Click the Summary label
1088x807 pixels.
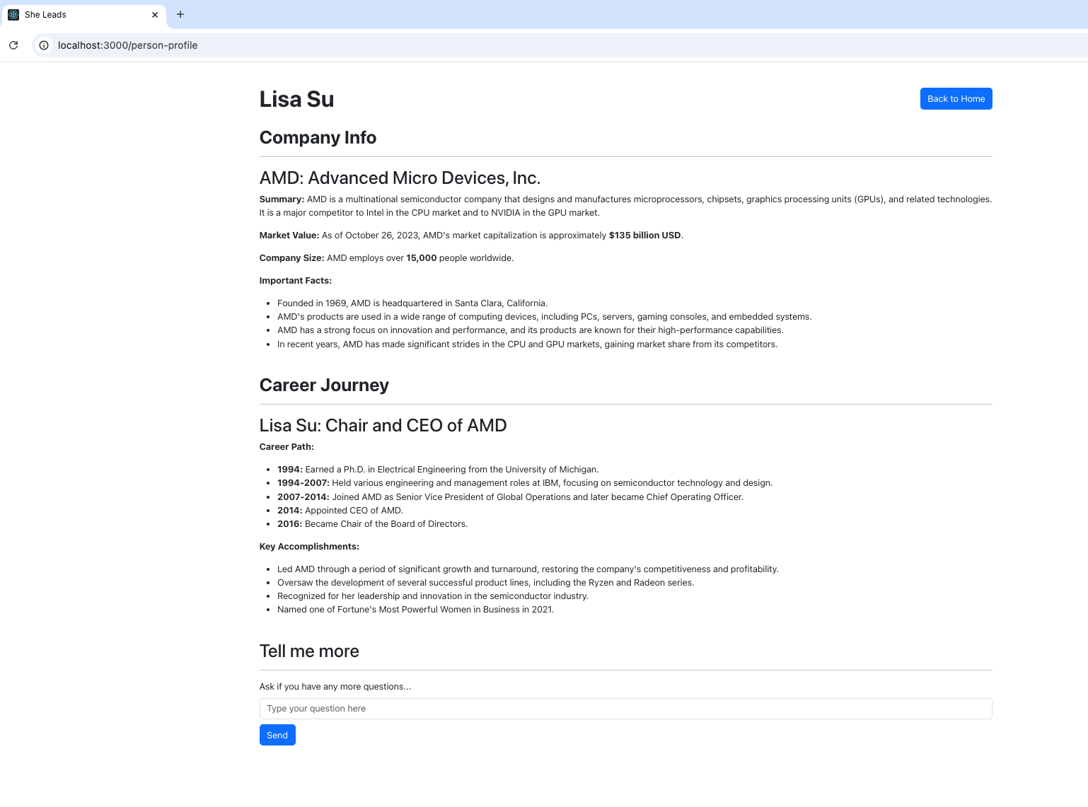click(282, 199)
